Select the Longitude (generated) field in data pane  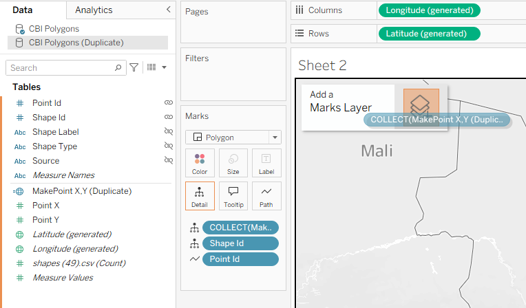[x=75, y=248]
